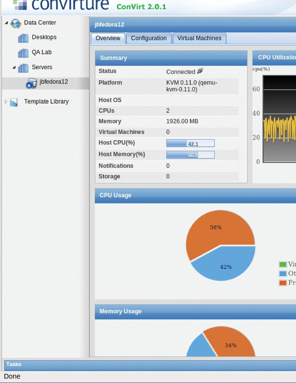Switch to the Configuration tab
296x383 pixels.
149,38
